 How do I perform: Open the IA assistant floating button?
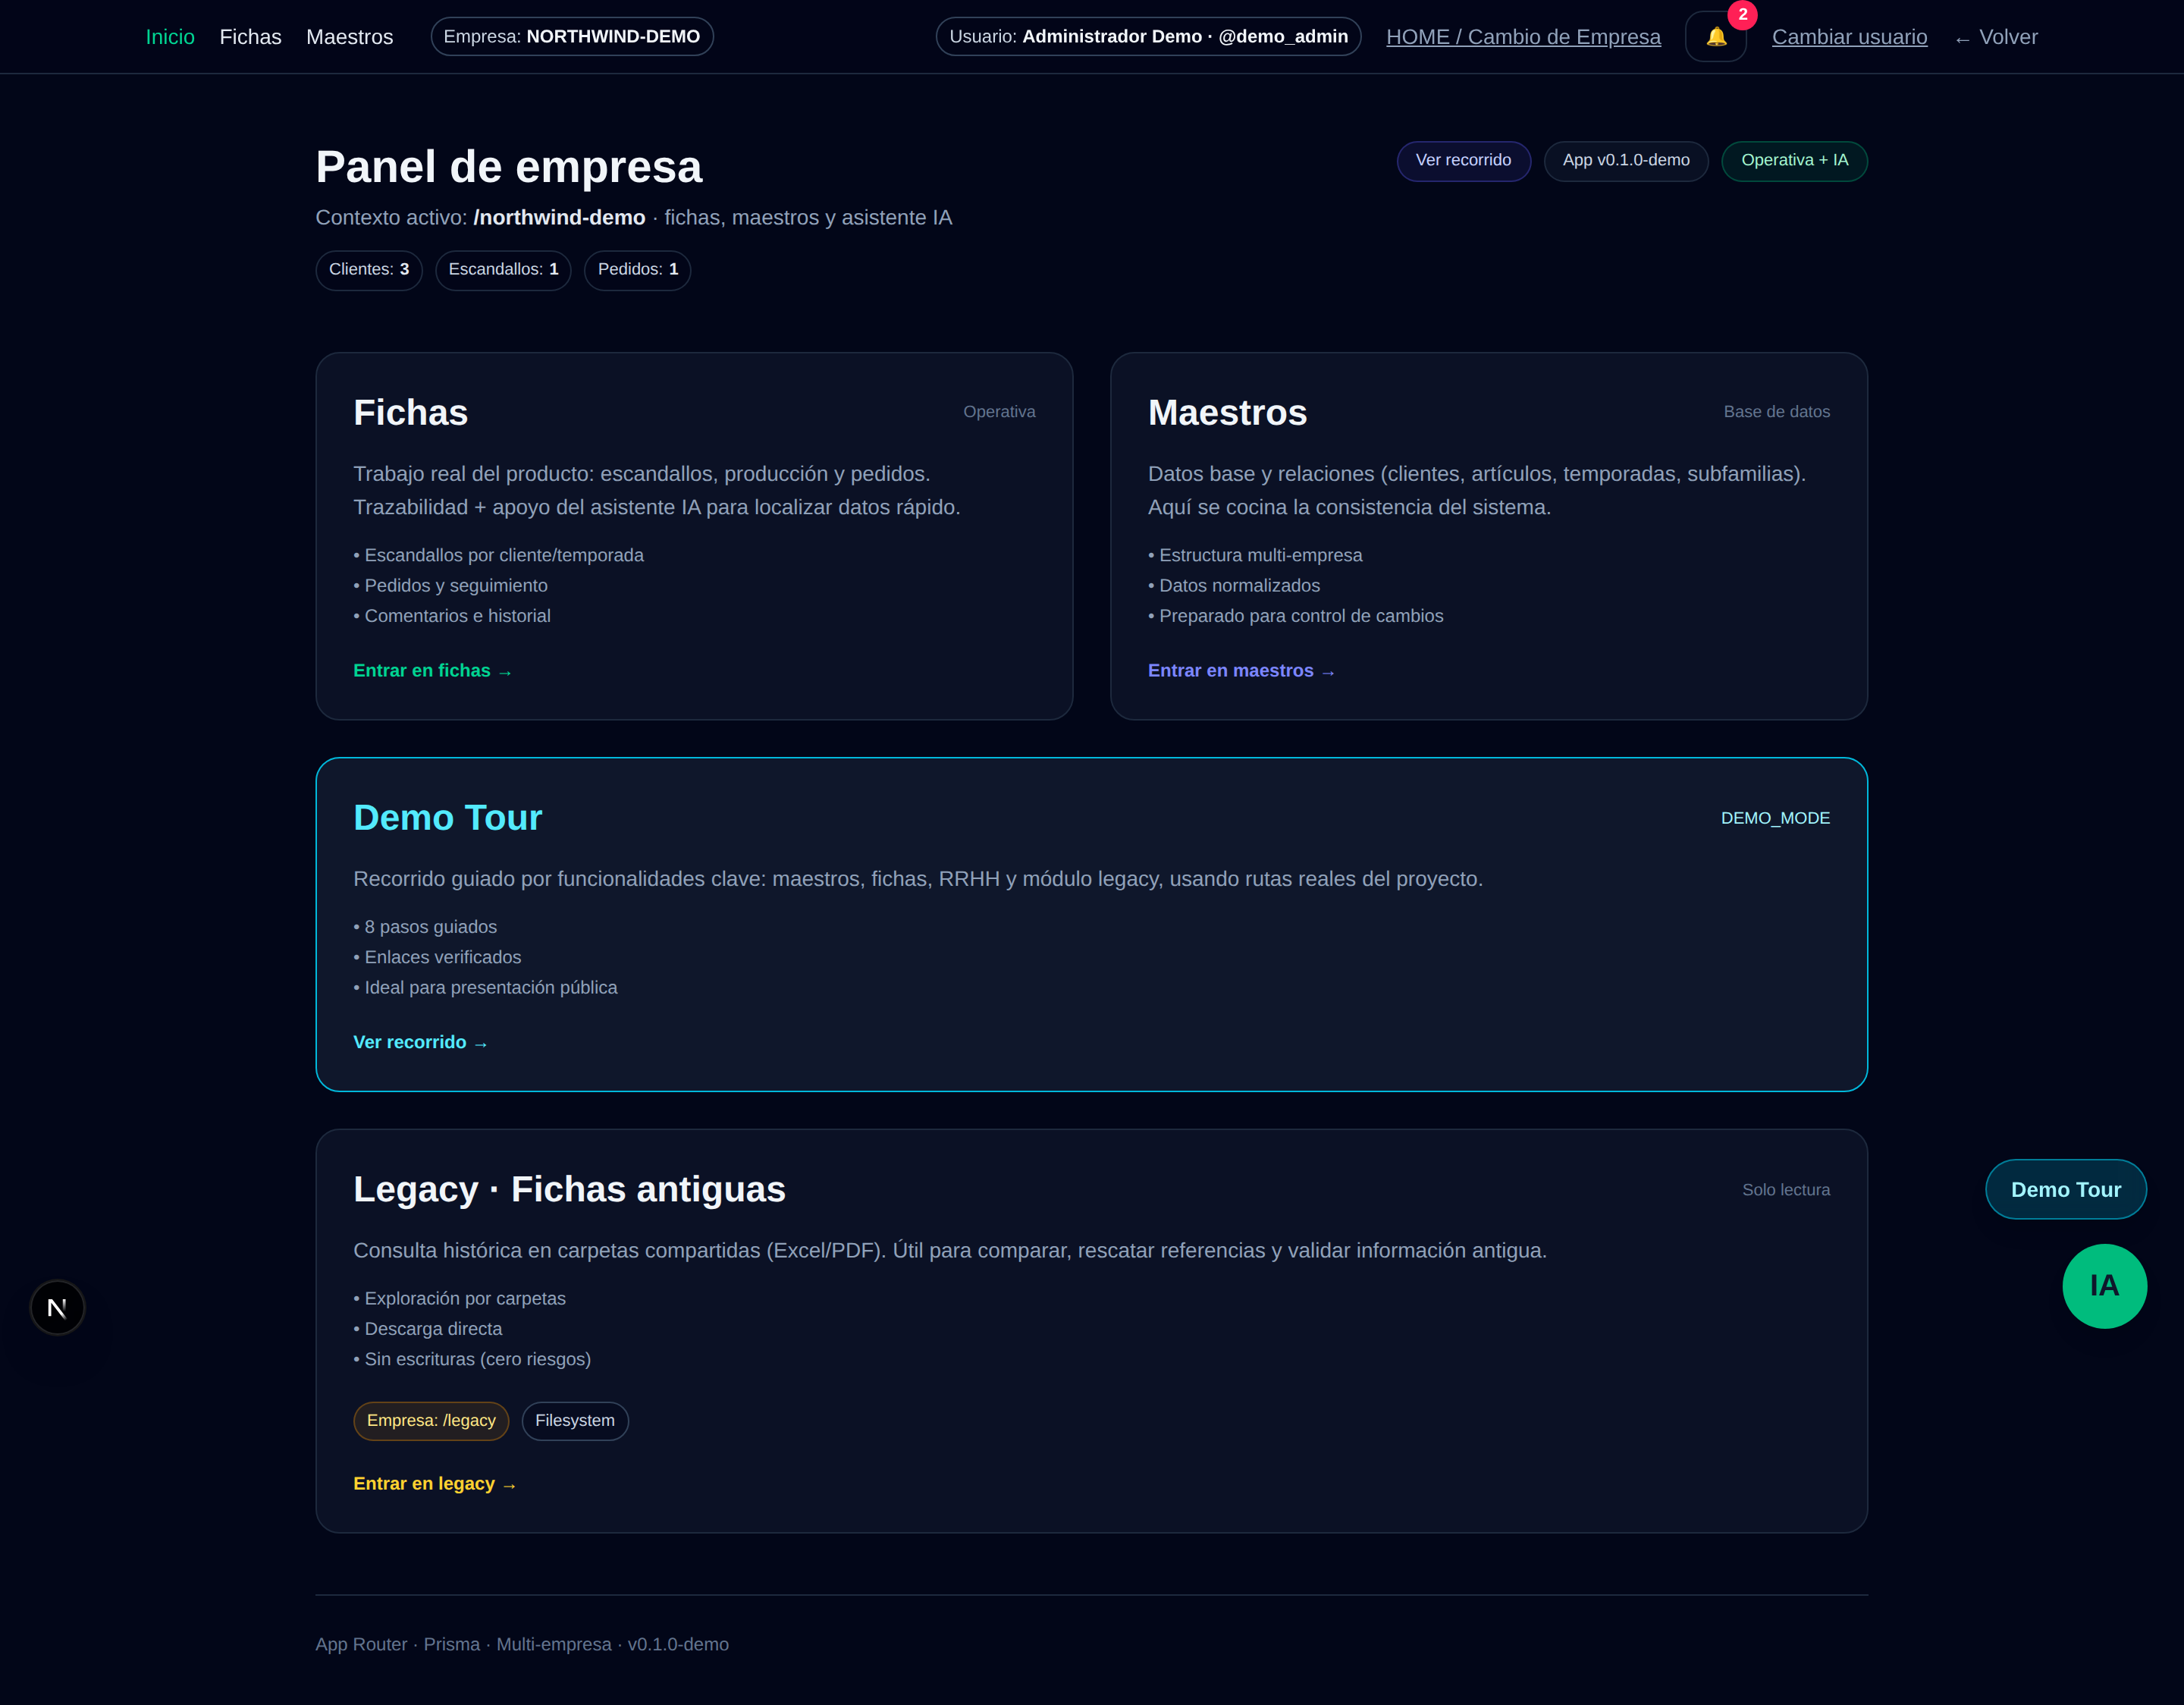click(x=2104, y=1286)
